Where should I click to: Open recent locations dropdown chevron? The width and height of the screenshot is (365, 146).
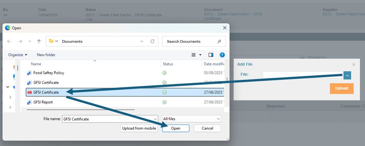(x=30, y=41)
